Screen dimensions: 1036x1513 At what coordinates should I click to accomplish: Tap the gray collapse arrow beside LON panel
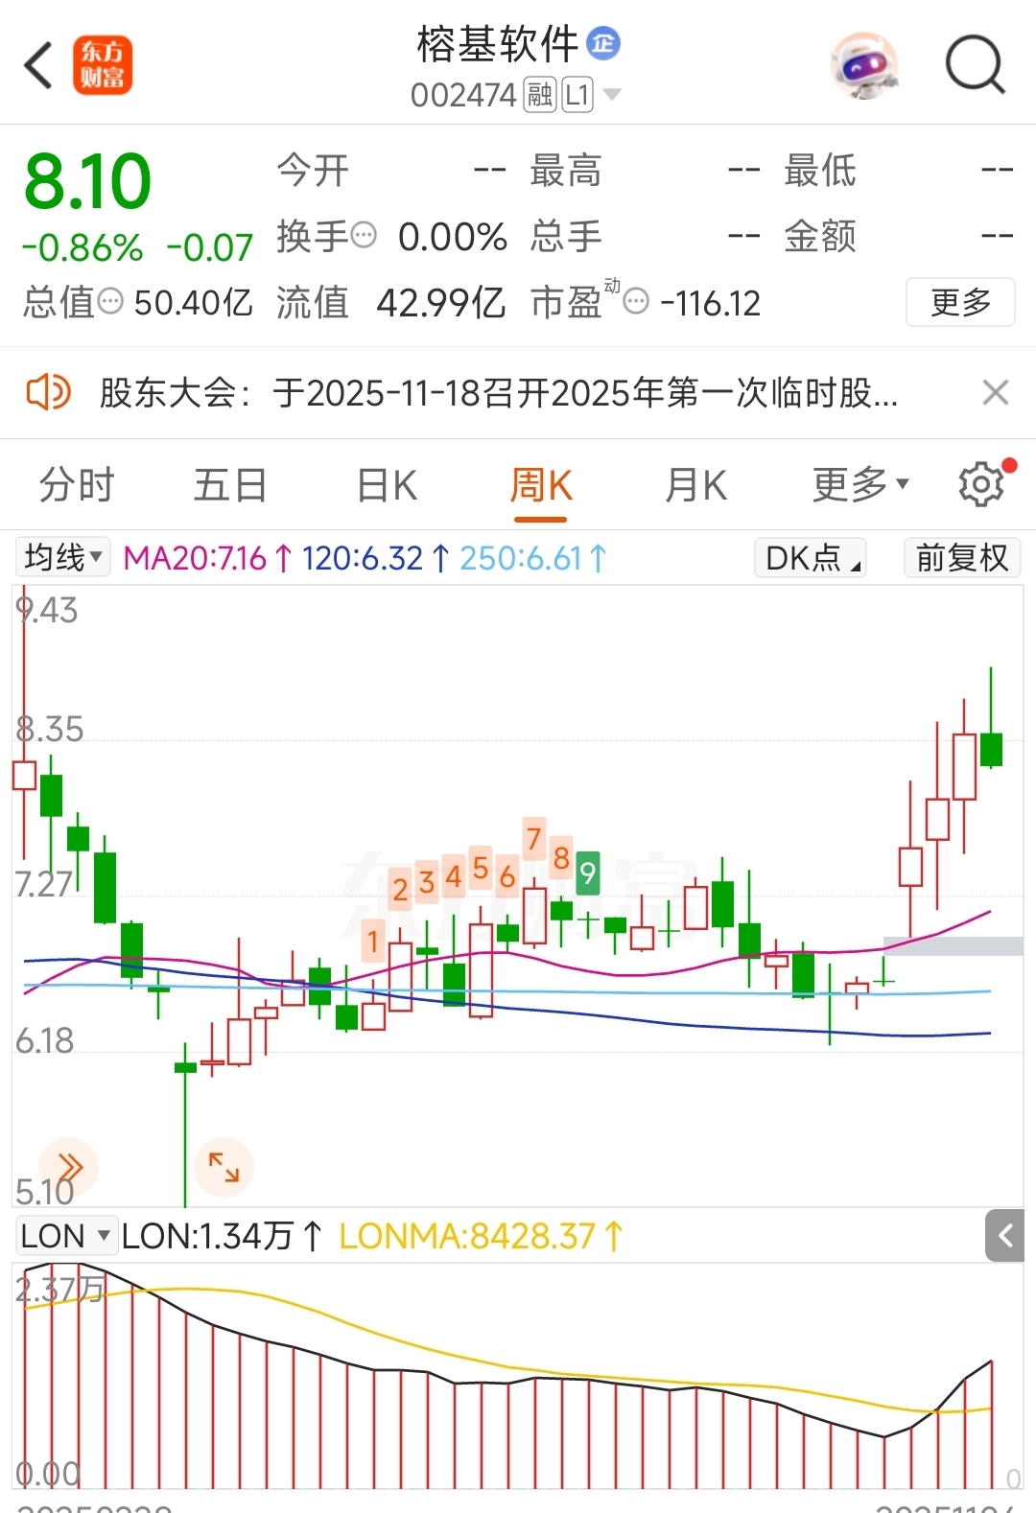[x=1004, y=1235]
